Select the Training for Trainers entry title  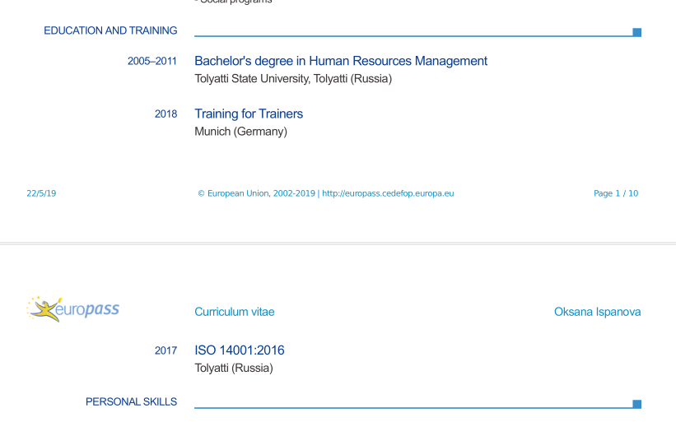pos(248,114)
